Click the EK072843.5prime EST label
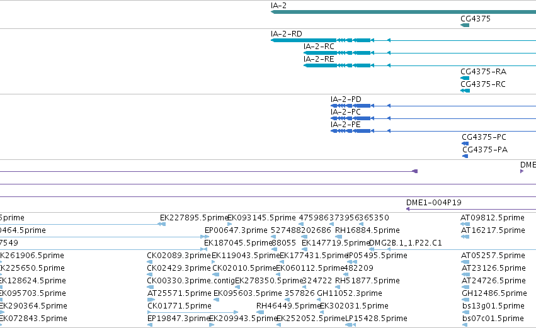 (x=33, y=319)
